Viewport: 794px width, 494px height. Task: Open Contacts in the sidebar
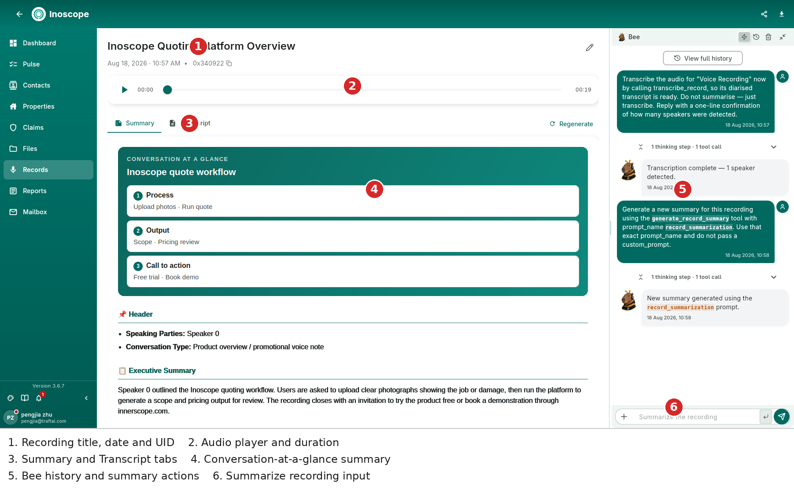(48, 85)
